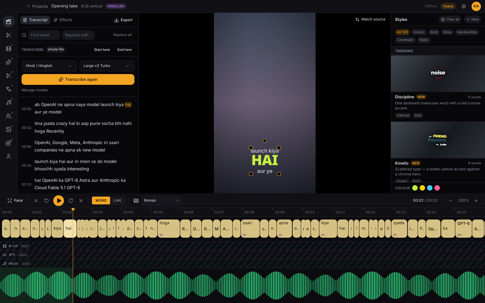This screenshot has width=485, height=303.
Task: Click the captions icon beside Roman
Action: pyautogui.click(x=136, y=201)
